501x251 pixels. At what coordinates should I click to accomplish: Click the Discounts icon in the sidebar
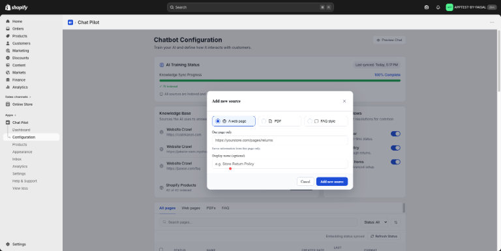(8, 58)
